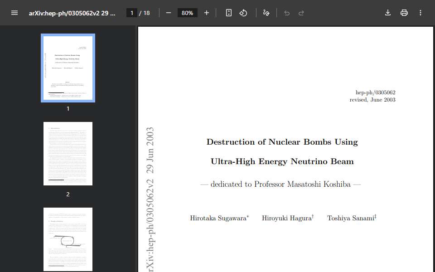The width and height of the screenshot is (435, 272).
Task: Toggle the sidebar menu hamburger icon
Action: pos(14,13)
